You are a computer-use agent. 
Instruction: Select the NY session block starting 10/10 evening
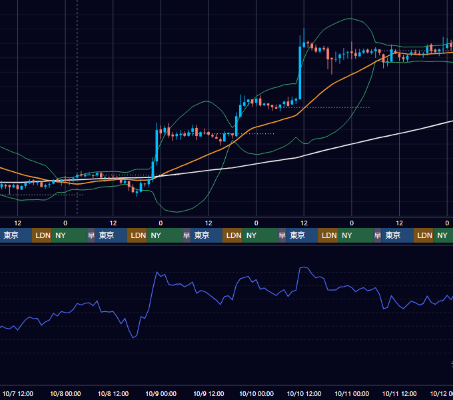point(356,235)
